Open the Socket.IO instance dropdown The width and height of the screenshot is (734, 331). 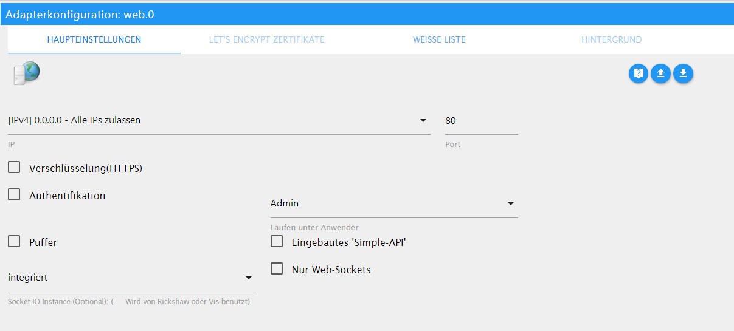pos(131,278)
